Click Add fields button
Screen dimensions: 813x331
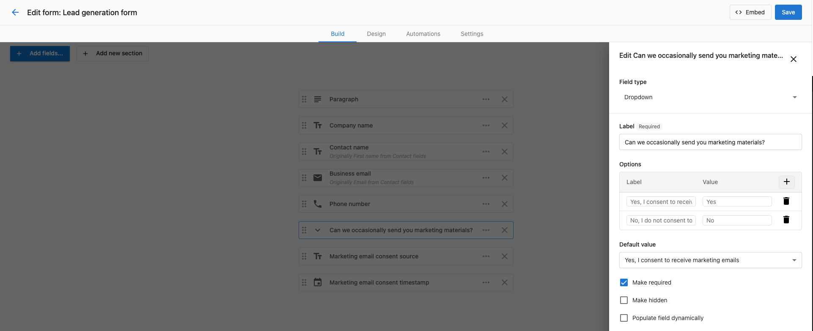[x=40, y=54]
